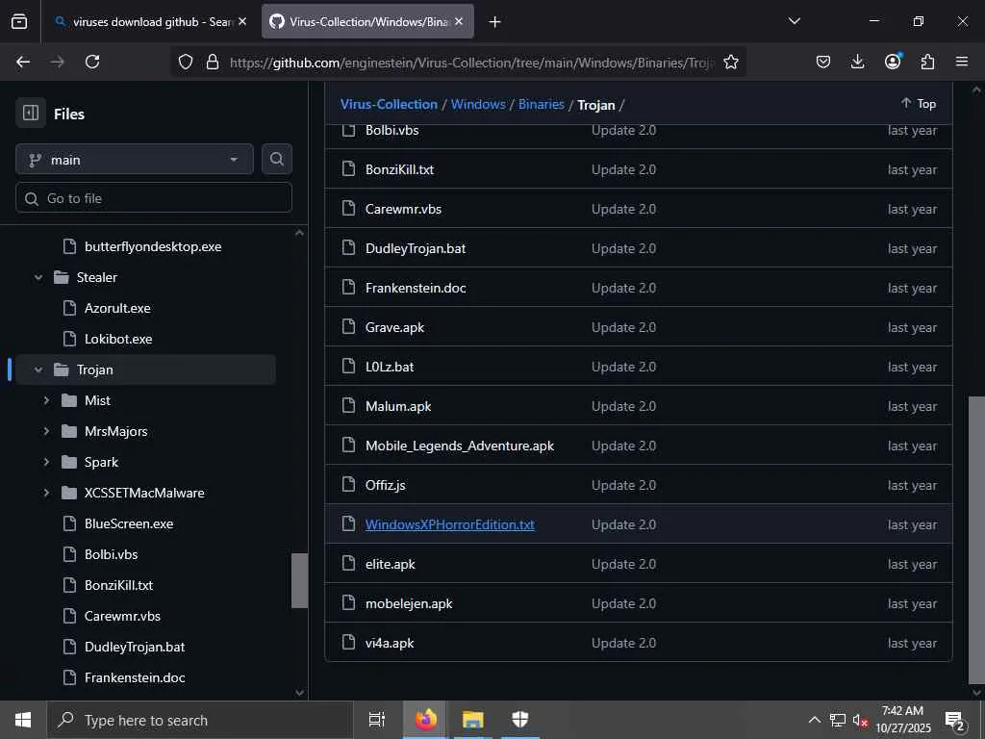985x739 pixels.
Task: Select Azorult.exe in the file tree
Action: [117, 308]
